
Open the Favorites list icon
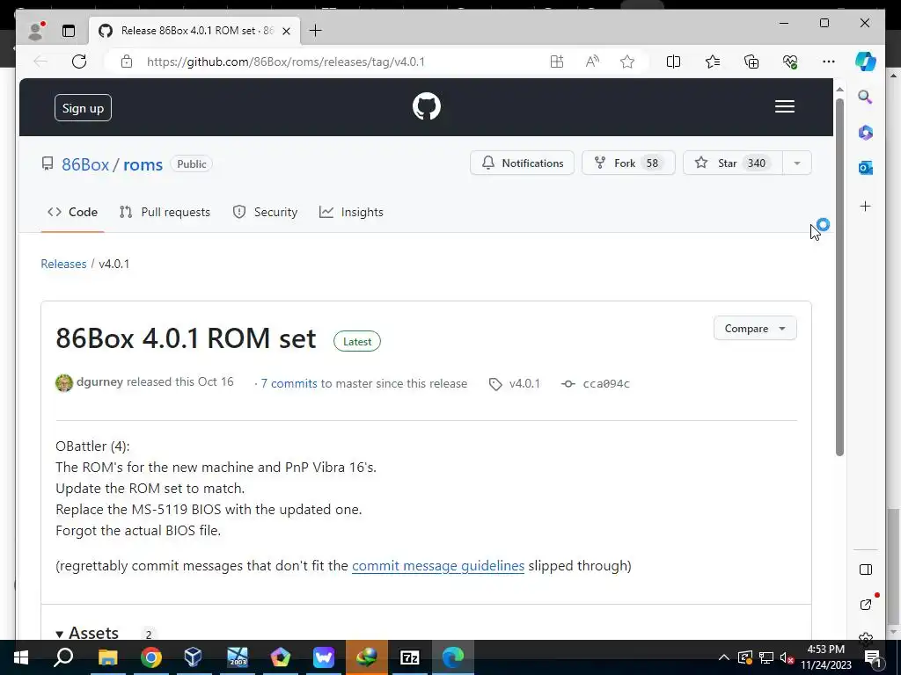[x=713, y=62]
